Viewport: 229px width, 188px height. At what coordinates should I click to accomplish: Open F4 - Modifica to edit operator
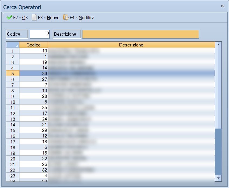coord(79,18)
